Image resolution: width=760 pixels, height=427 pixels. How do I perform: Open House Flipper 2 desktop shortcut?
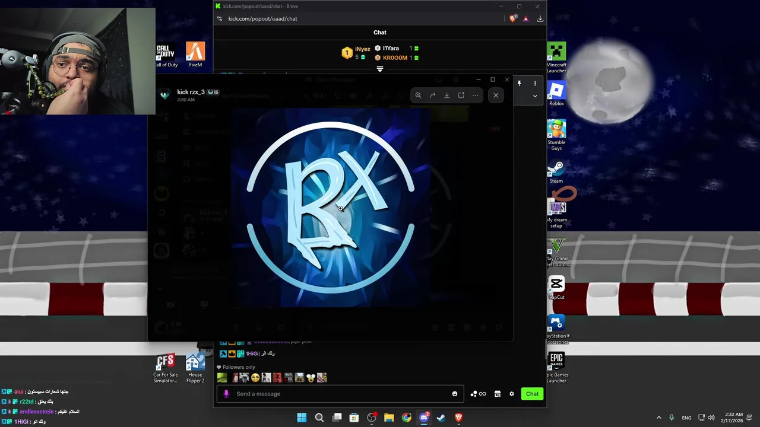195,368
